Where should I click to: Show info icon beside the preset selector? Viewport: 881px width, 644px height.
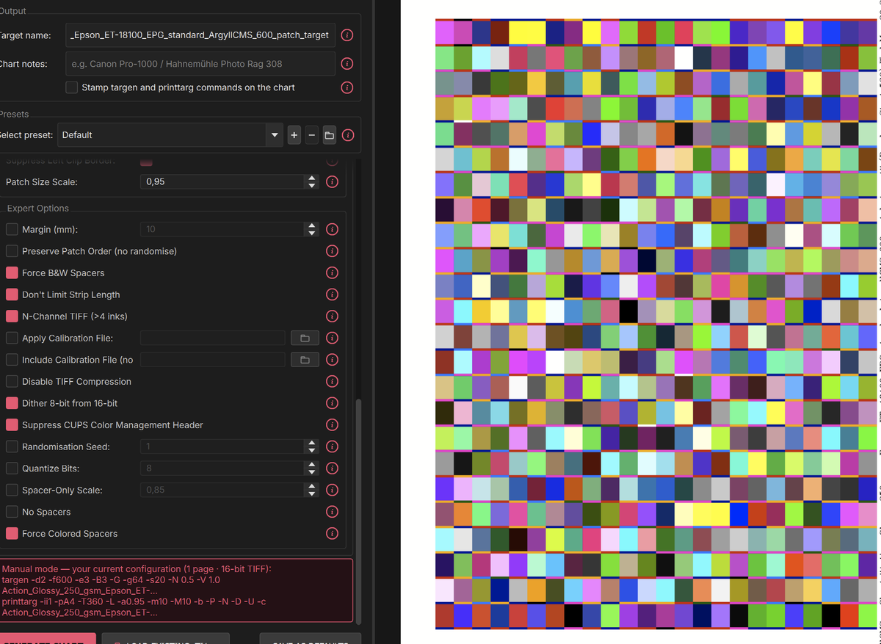348,135
